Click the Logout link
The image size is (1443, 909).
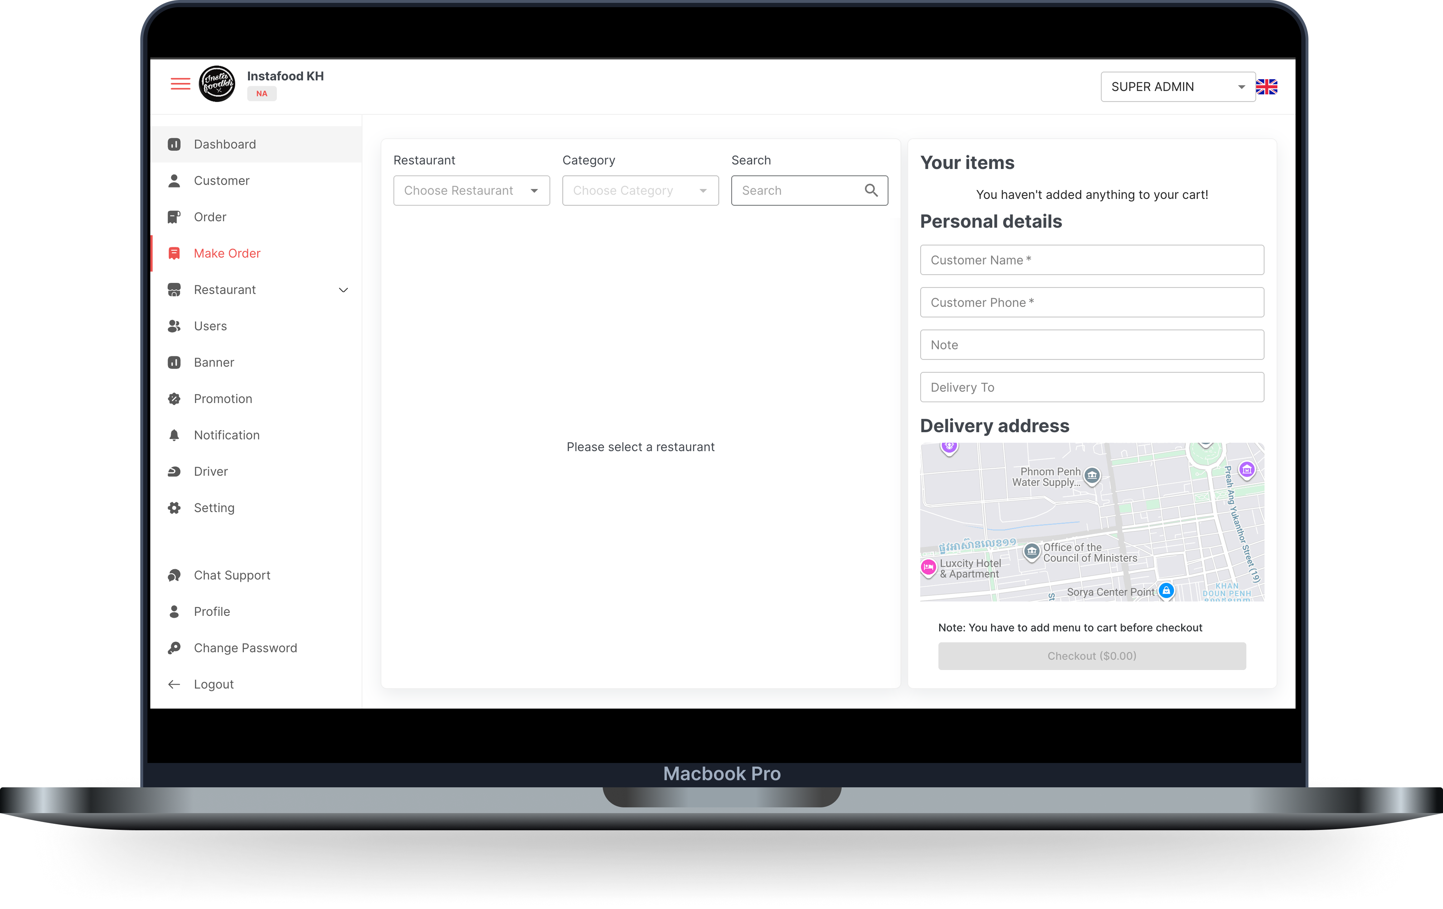[256, 684]
